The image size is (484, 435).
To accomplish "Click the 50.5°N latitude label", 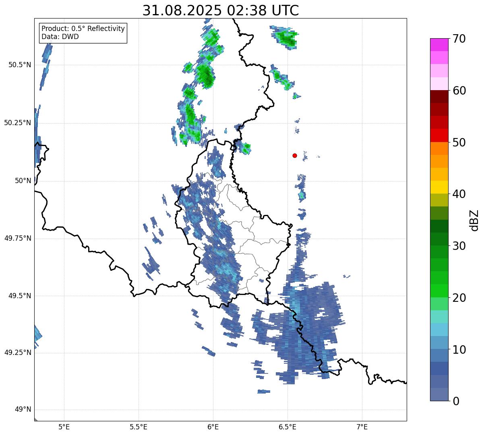I will (19, 65).
